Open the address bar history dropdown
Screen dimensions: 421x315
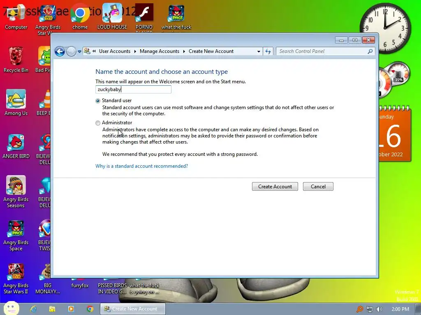tap(259, 51)
